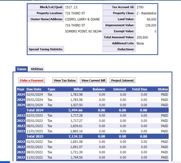Click the Year column header
The height and width of the screenshot is (163, 181).
(20, 89)
